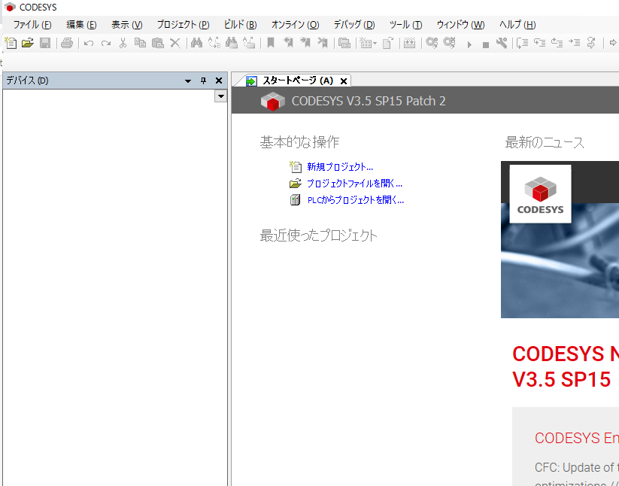Open the ビルド (Build) menu
This screenshot has height=486, width=619.
click(x=241, y=25)
